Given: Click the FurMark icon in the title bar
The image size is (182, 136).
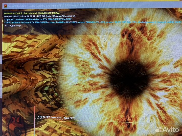Looking at the screenshot, I should tap(6, 6).
